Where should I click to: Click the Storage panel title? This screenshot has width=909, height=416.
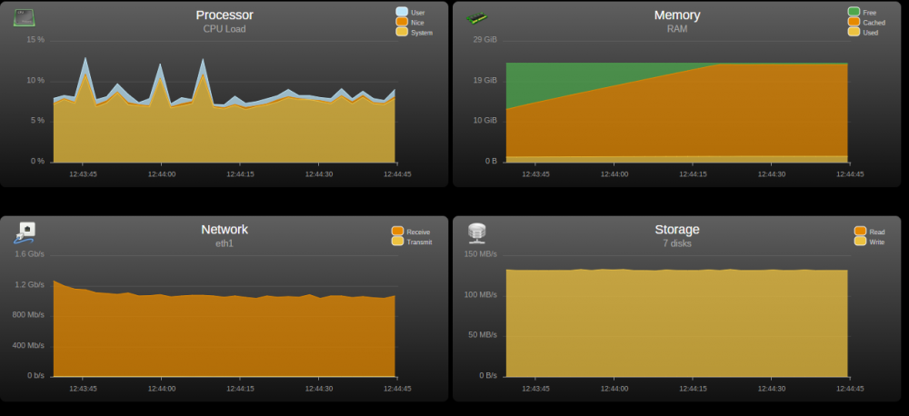click(x=676, y=230)
